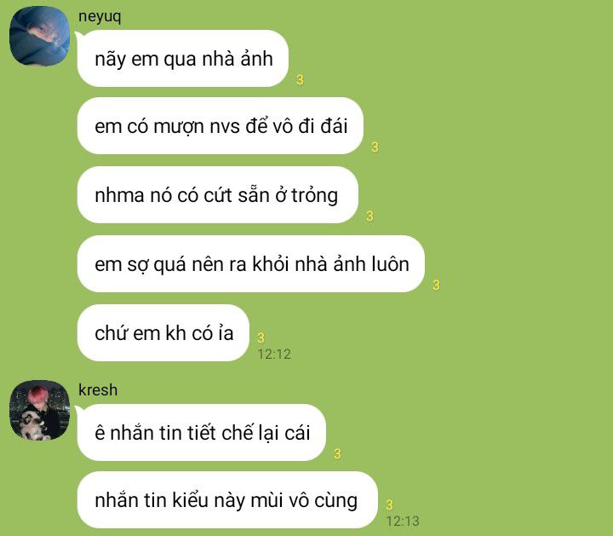The image size is (613, 536).
Task: Tap read count above the 12:13 timestamp
Action: 389,504
